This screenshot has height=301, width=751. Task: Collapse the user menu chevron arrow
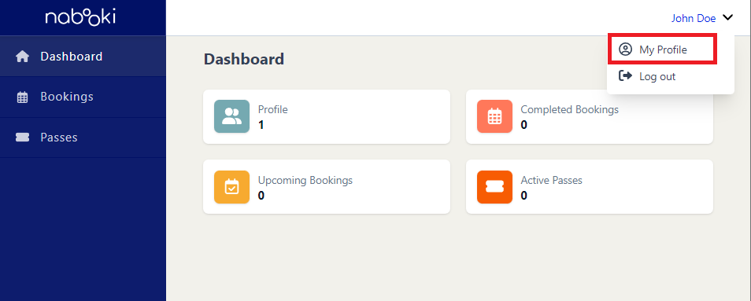click(727, 17)
